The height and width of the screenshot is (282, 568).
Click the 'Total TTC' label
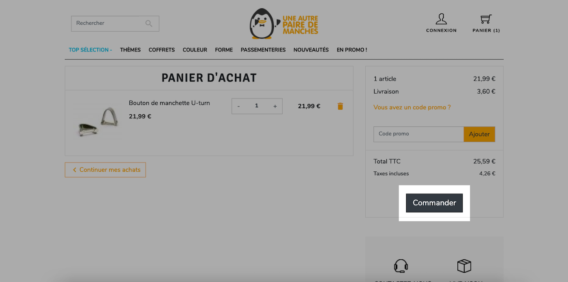click(x=387, y=161)
